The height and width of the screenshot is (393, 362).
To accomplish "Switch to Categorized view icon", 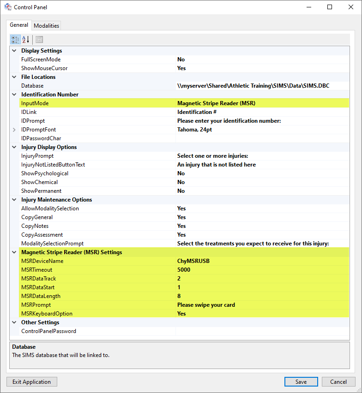I will click(15, 40).
